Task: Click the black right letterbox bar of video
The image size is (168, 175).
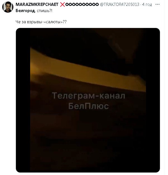Action: (x=153, y=100)
